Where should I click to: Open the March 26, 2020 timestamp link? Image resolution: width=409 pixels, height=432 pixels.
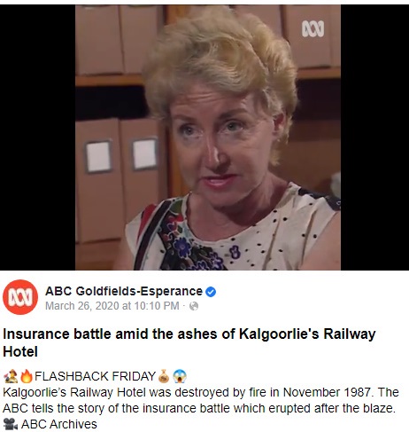(x=112, y=306)
